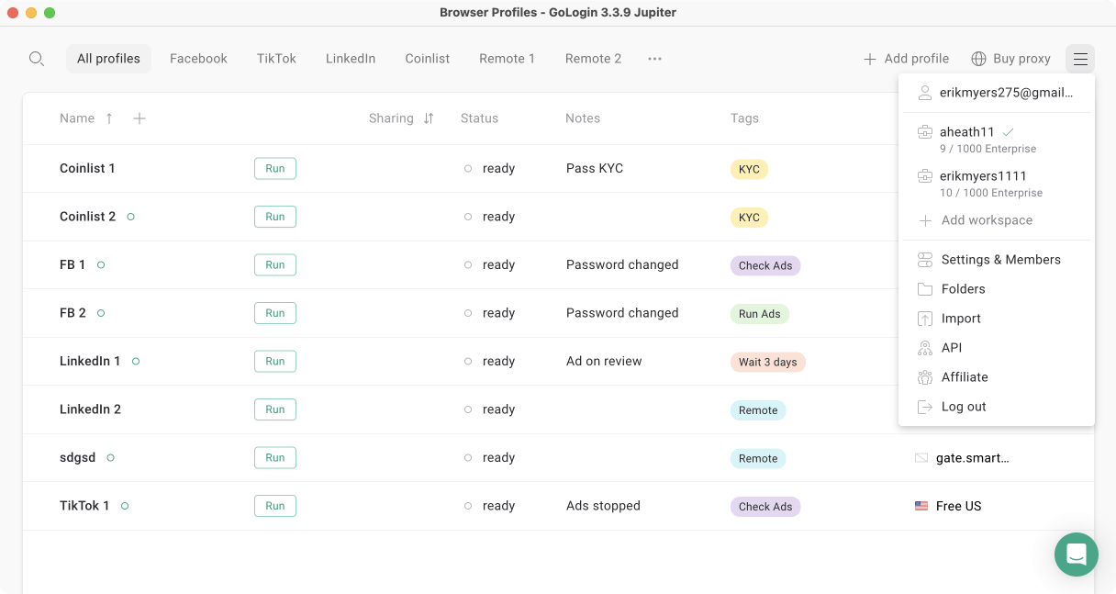
Task: Click Password changed note in FB 1 row
Action: [622, 264]
